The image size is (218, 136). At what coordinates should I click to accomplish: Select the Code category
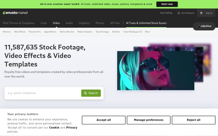[x=44, y=23]
